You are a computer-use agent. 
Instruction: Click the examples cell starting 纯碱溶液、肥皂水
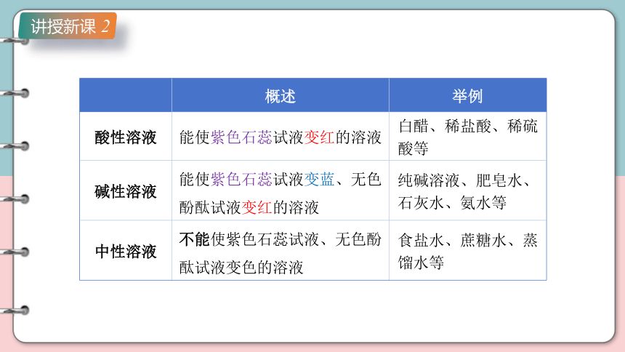467,191
